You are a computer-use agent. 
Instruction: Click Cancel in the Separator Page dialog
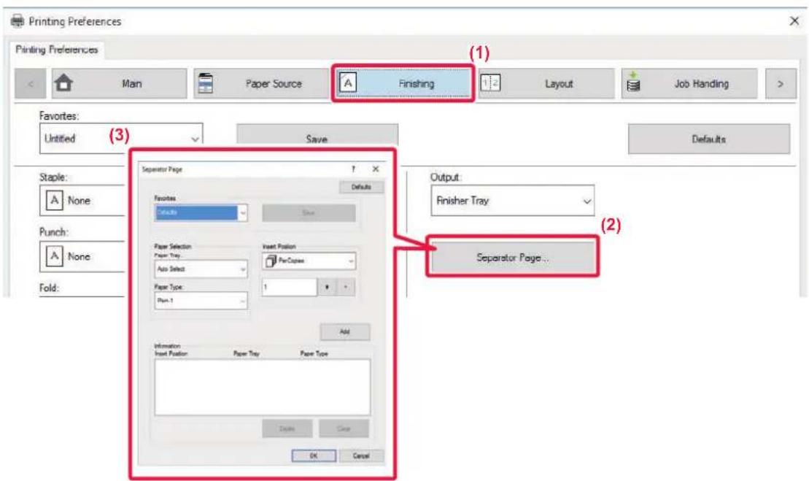click(361, 455)
